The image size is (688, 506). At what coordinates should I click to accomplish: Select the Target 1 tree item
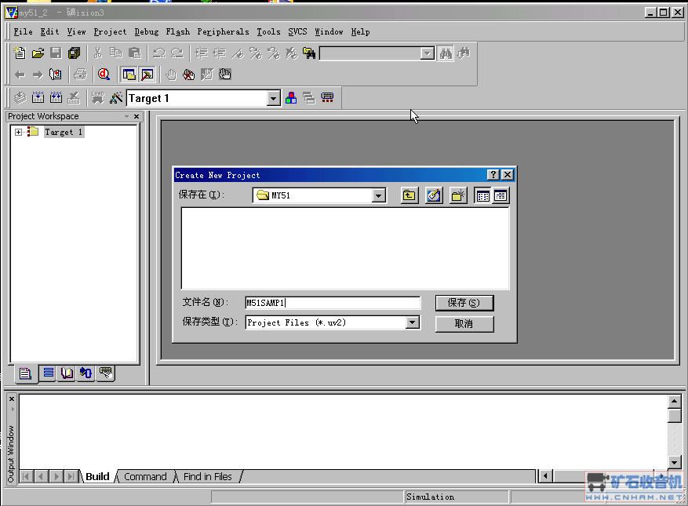(x=64, y=132)
